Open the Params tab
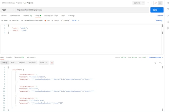 click(x=4, y=16)
